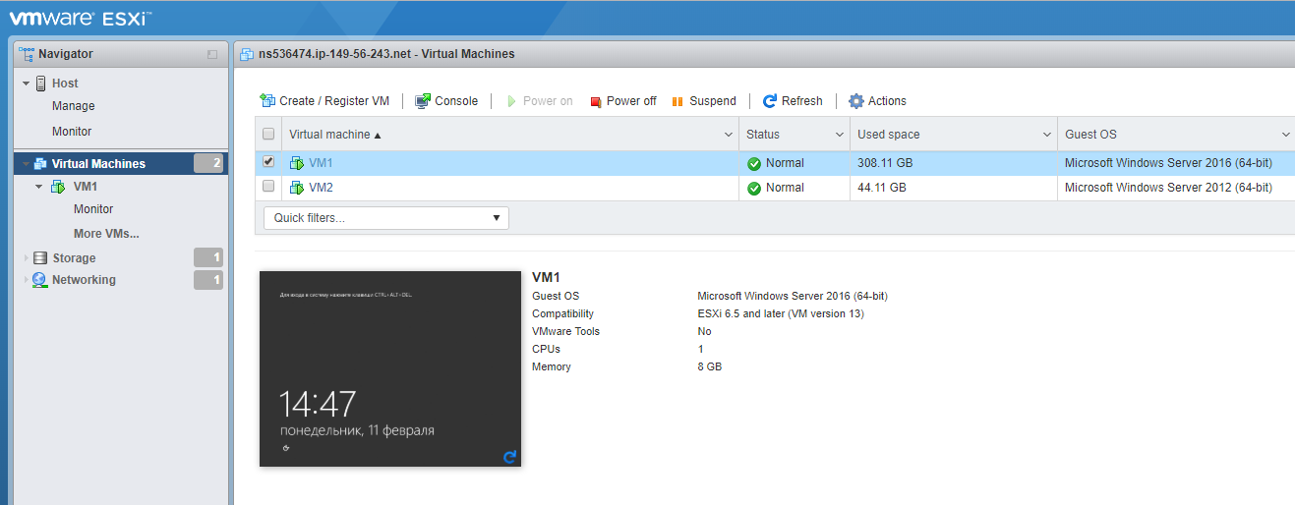1295x505 pixels.
Task: Collapse the Host tree node
Action: click(x=27, y=84)
